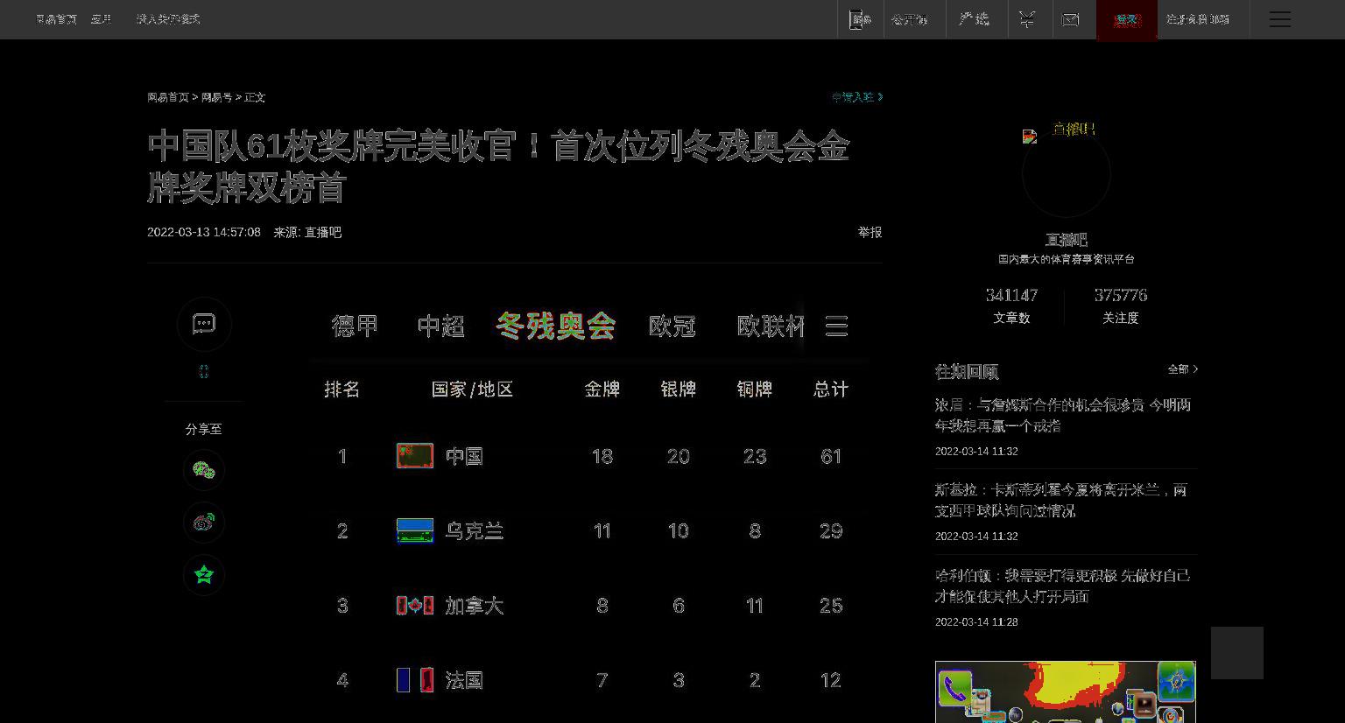Image resolution: width=1345 pixels, height=723 pixels.
Task: Click France's flag icon
Action: (415, 680)
